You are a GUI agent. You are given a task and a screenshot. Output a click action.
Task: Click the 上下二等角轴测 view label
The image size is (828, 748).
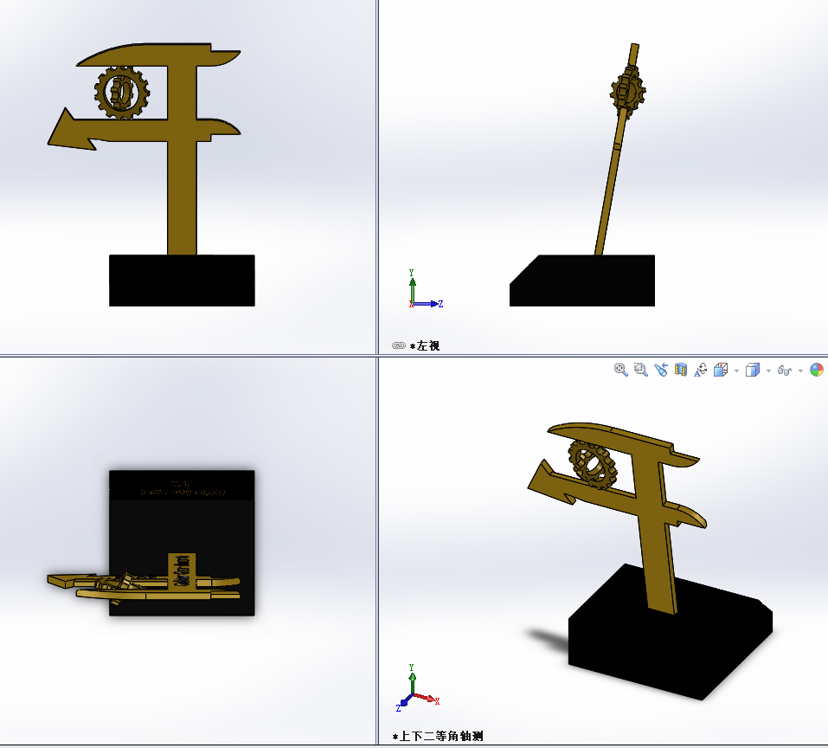[x=438, y=736]
